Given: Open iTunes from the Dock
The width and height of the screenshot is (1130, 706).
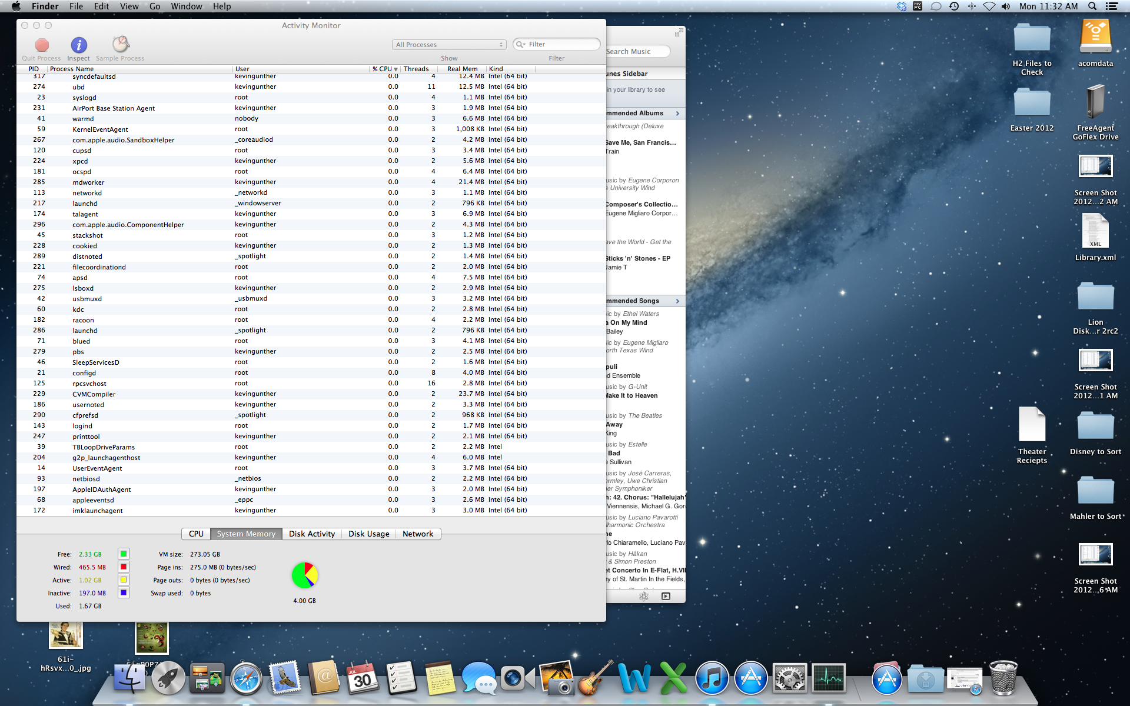Looking at the screenshot, I should click(x=712, y=678).
